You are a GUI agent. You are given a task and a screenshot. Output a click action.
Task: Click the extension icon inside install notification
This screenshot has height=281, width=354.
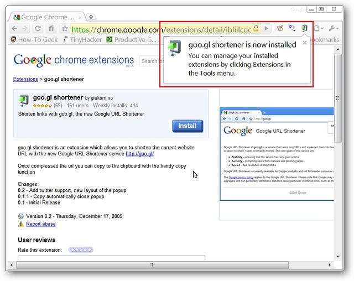pyautogui.click(x=174, y=48)
